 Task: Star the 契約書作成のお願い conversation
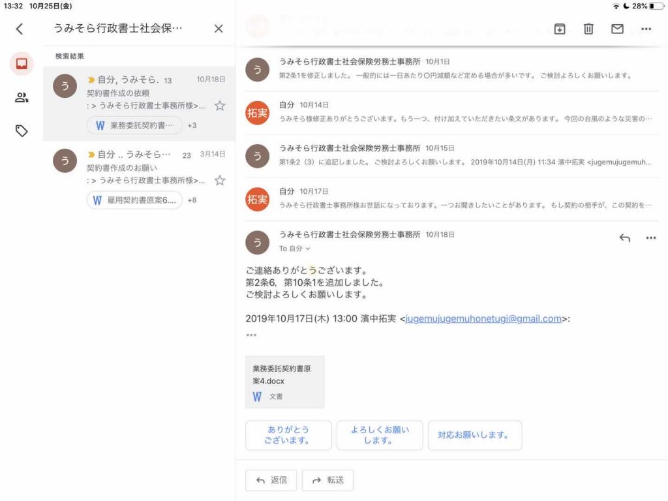click(220, 180)
